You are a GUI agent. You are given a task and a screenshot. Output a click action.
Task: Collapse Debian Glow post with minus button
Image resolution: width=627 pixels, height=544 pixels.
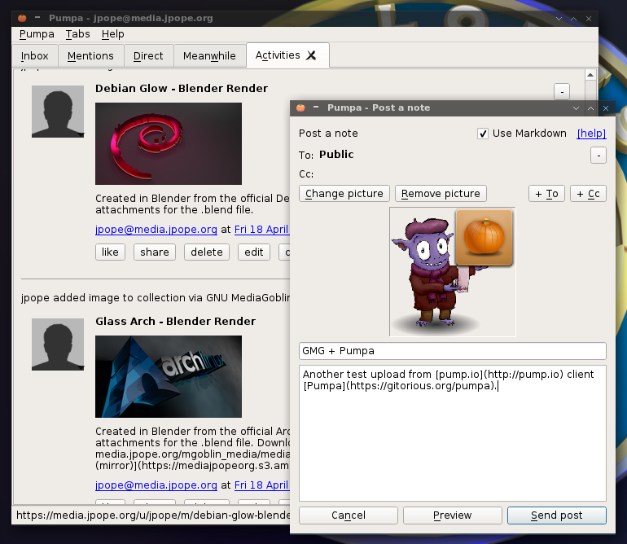562,91
